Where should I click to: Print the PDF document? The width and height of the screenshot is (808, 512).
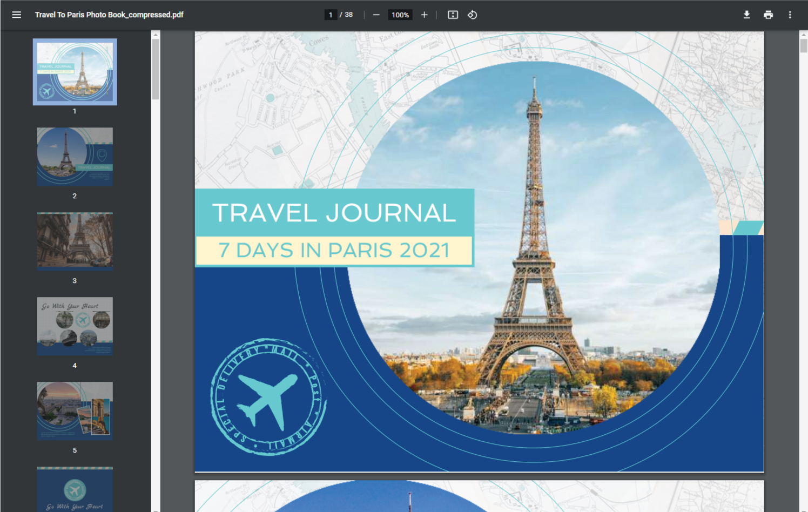click(769, 15)
